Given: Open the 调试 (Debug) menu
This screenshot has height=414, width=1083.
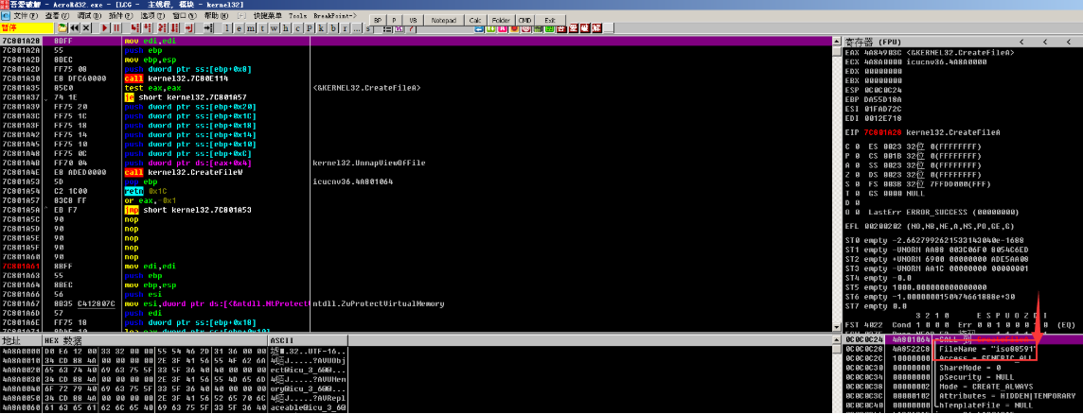Looking at the screenshot, I should [x=88, y=16].
